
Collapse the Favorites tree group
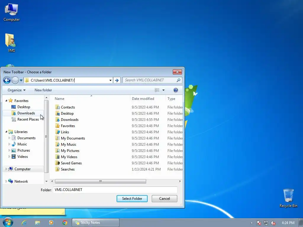(x=6, y=100)
